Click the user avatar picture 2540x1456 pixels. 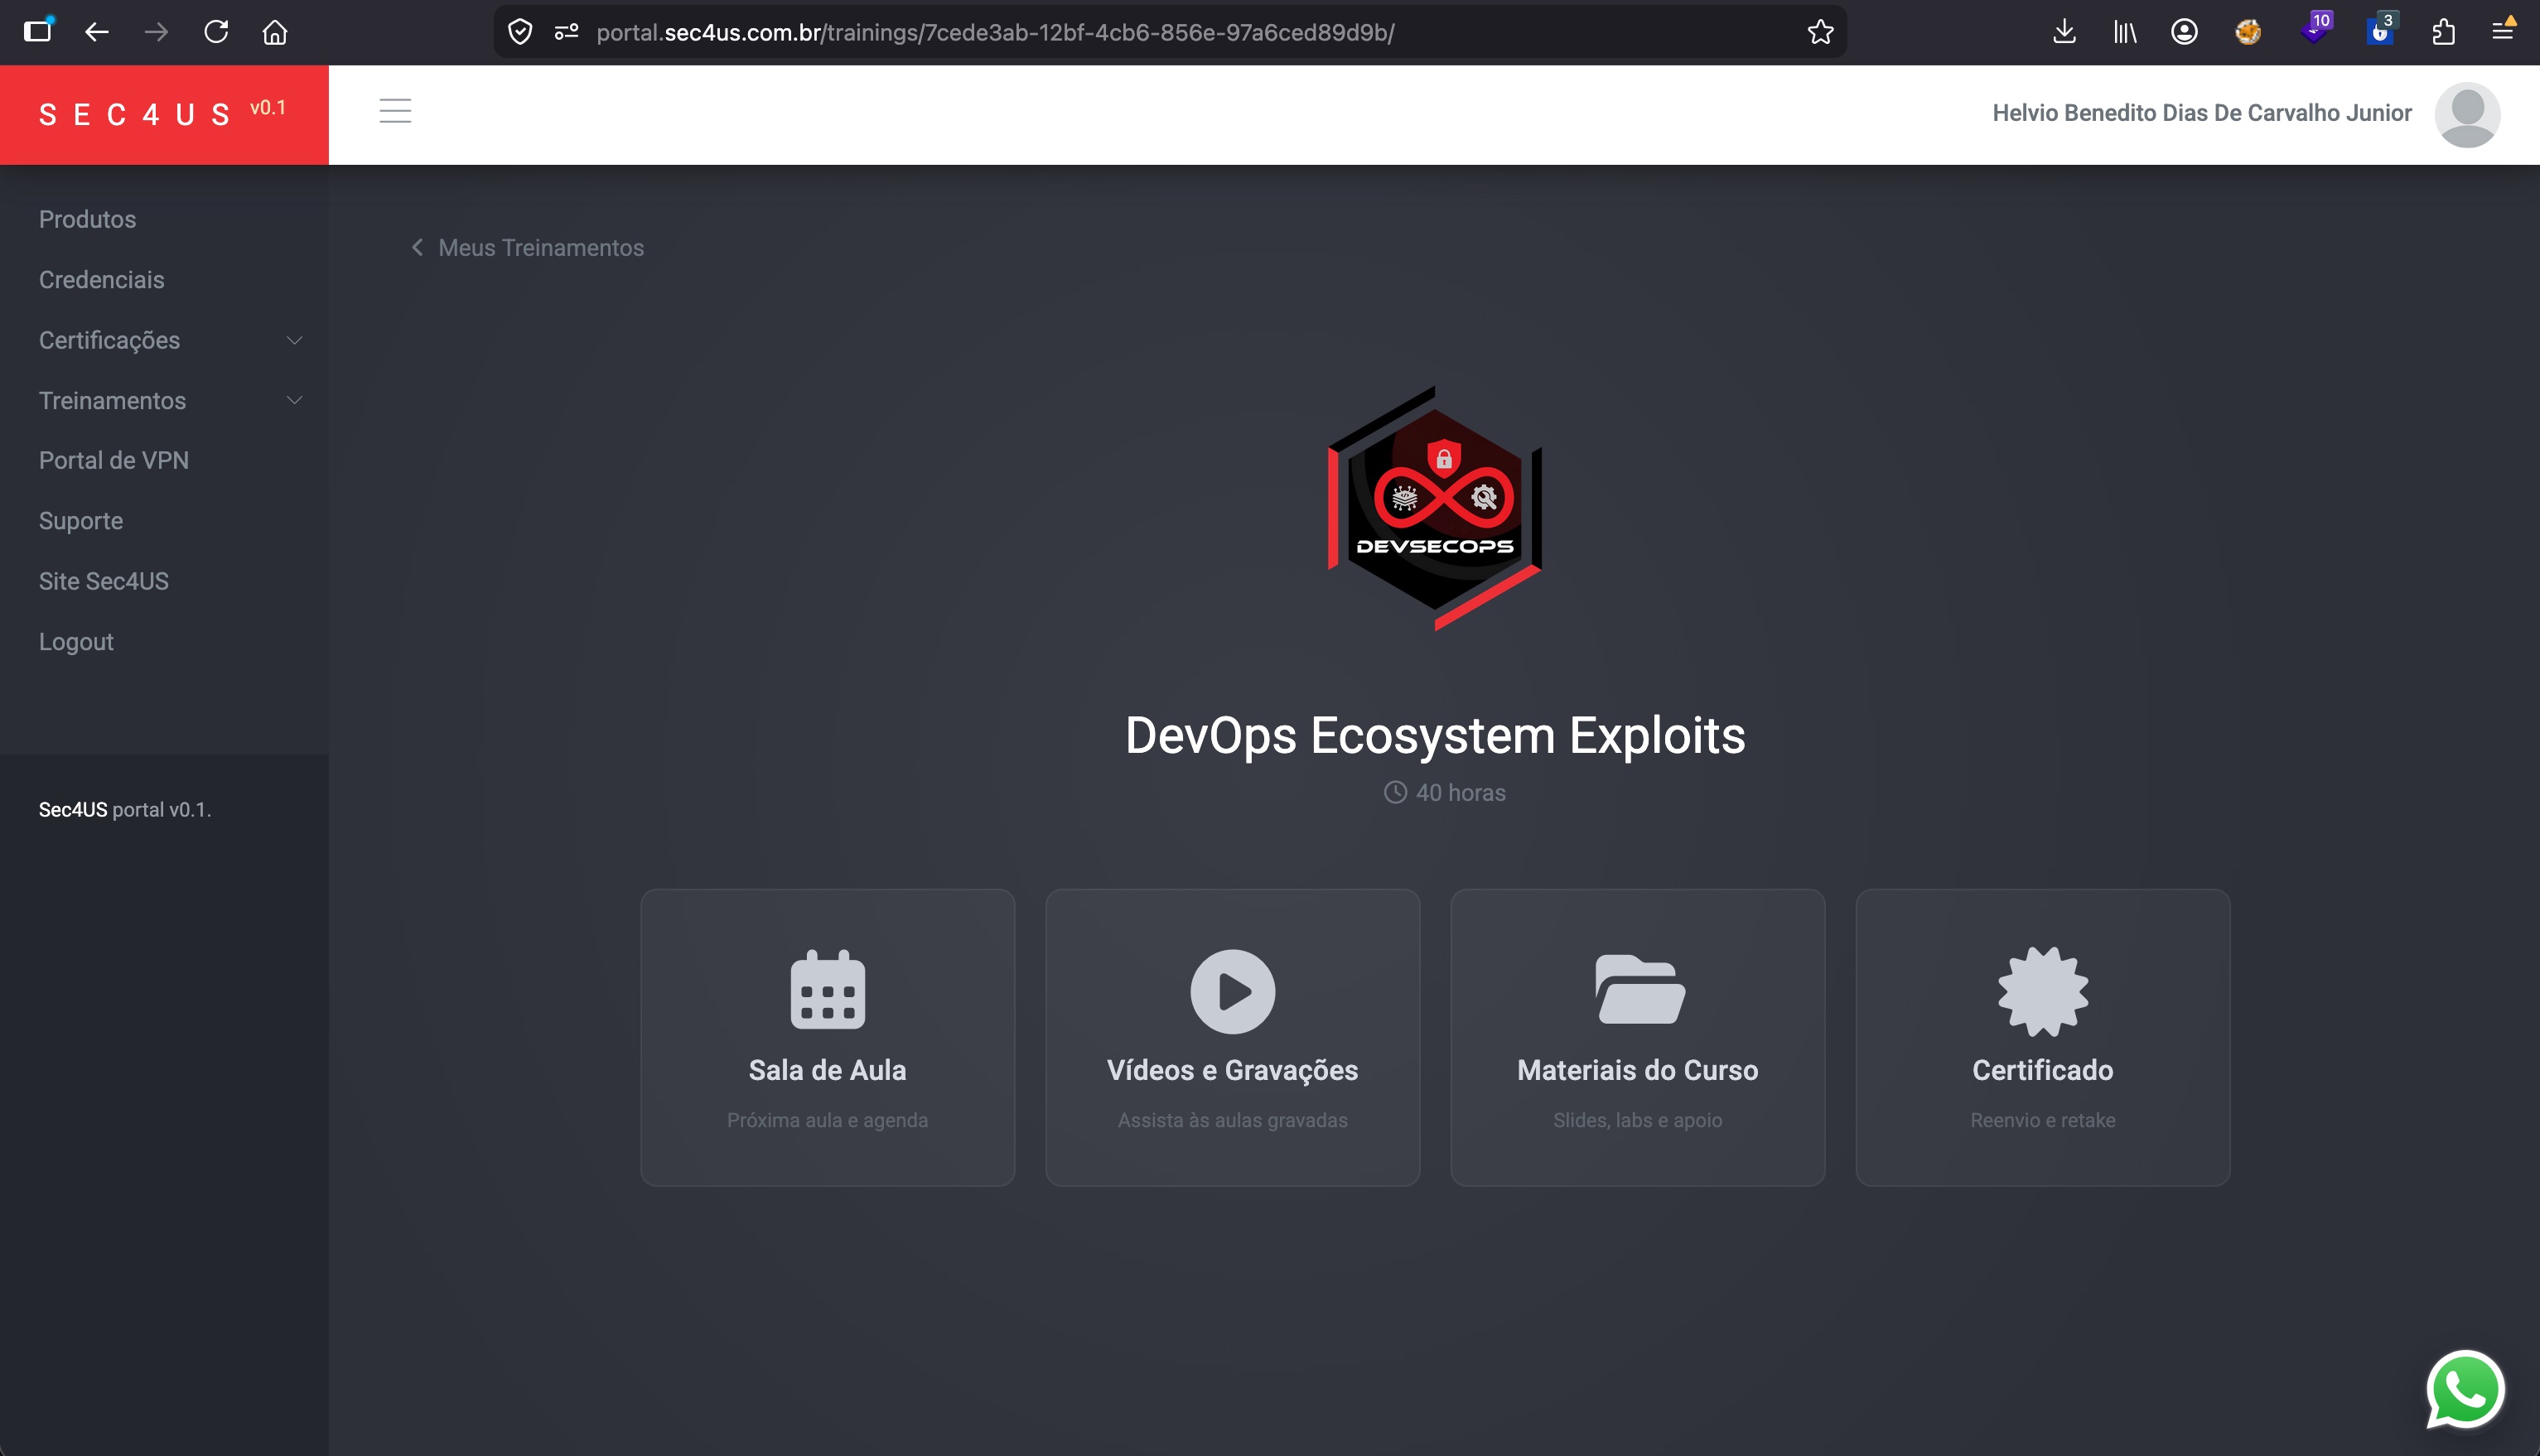point(2467,114)
